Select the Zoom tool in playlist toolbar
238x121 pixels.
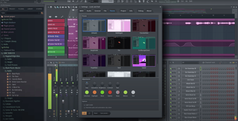point(74,7)
